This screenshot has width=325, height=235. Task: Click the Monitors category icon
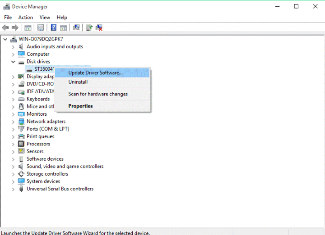click(x=21, y=114)
